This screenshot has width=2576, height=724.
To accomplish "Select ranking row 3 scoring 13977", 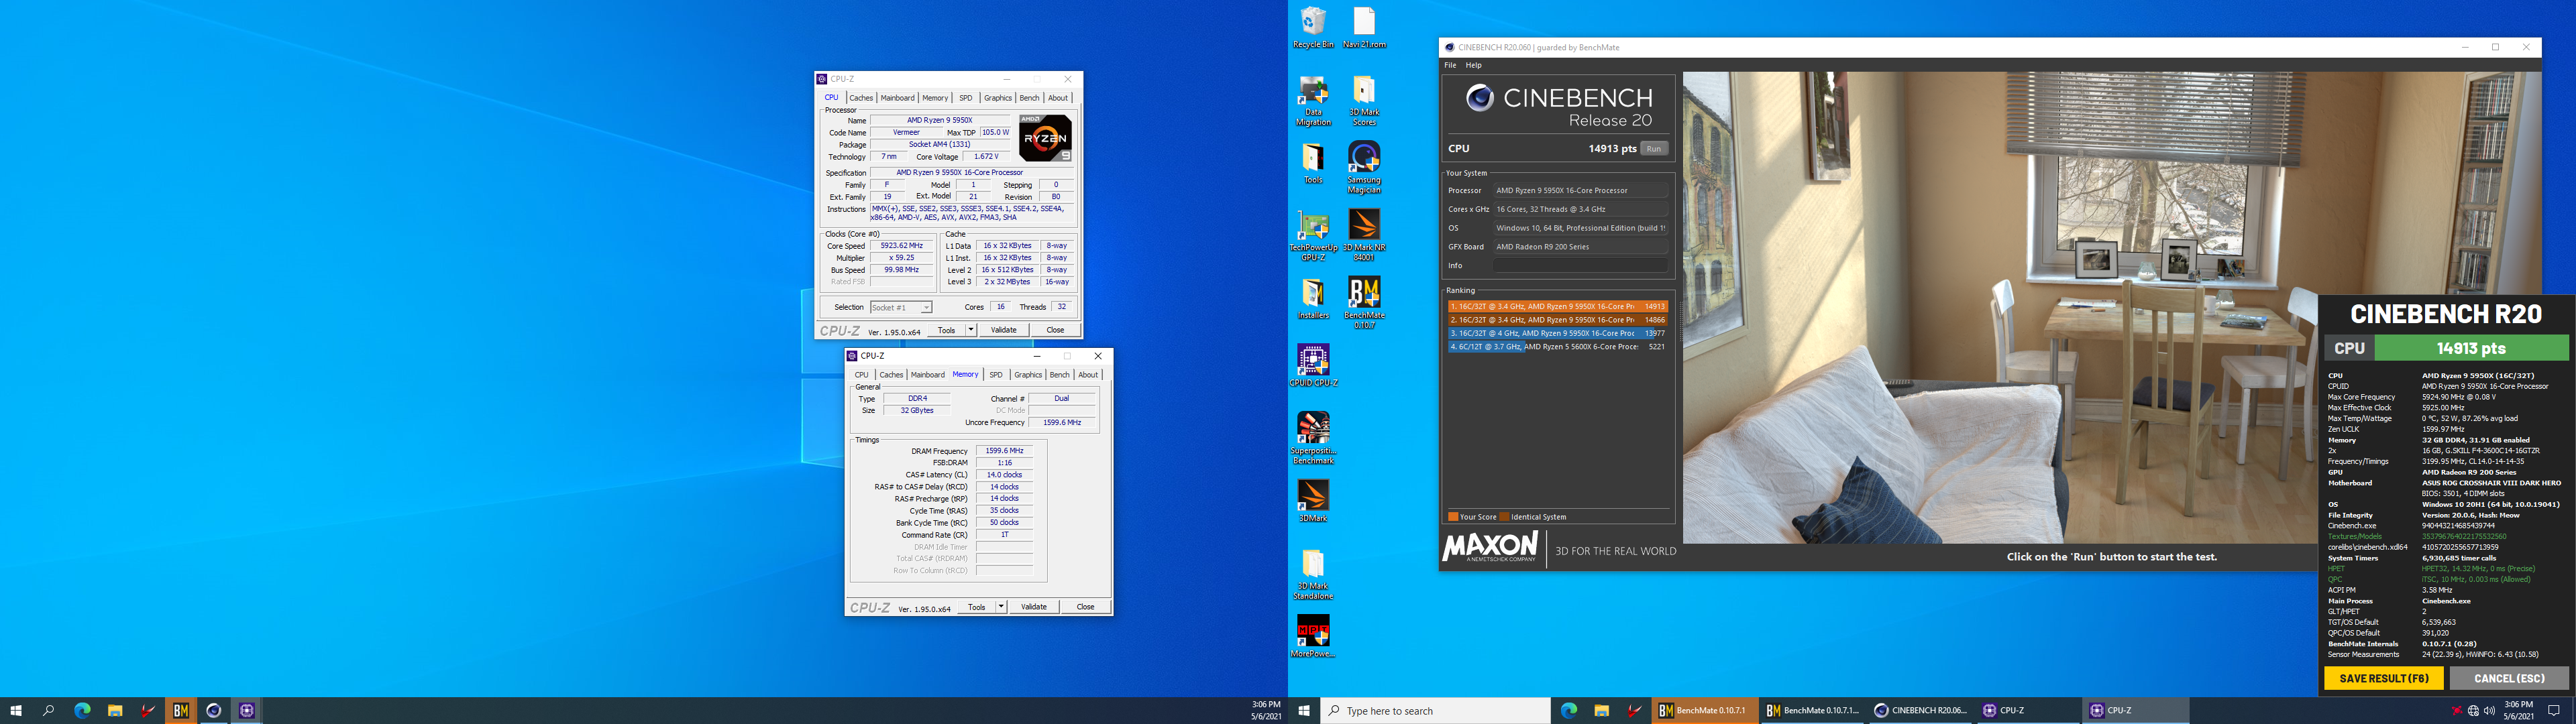I will [1557, 333].
